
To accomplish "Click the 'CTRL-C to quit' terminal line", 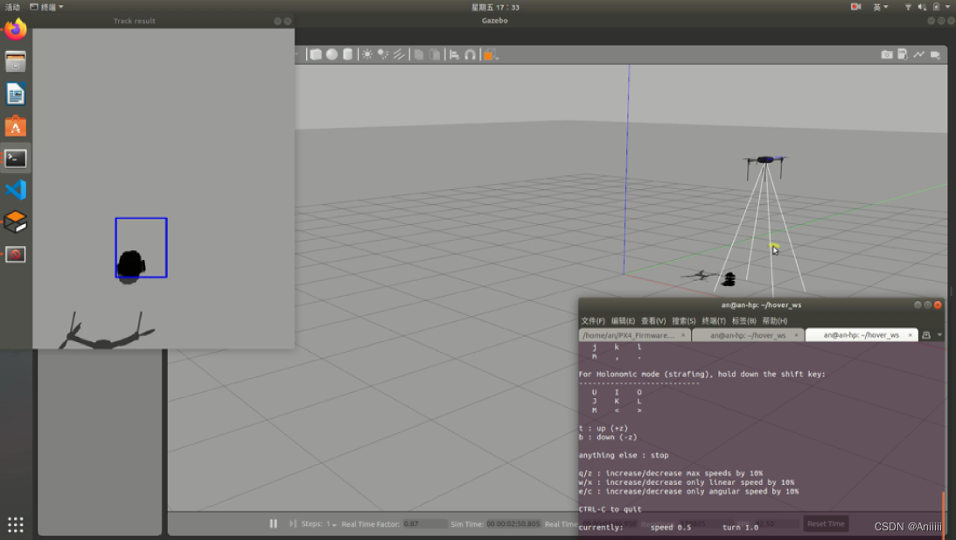I will pos(610,508).
